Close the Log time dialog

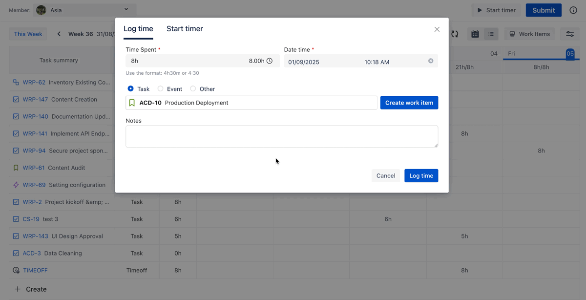(437, 29)
